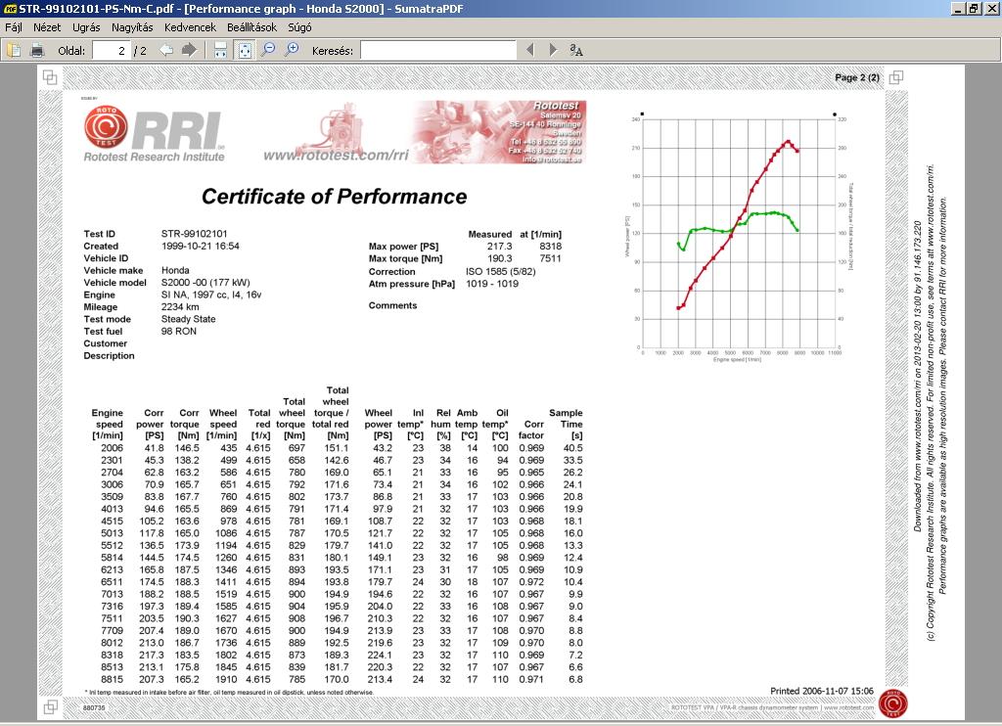This screenshot has height=726, width=1002.
Task: Open the Kedvencek menu
Action: tap(191, 27)
